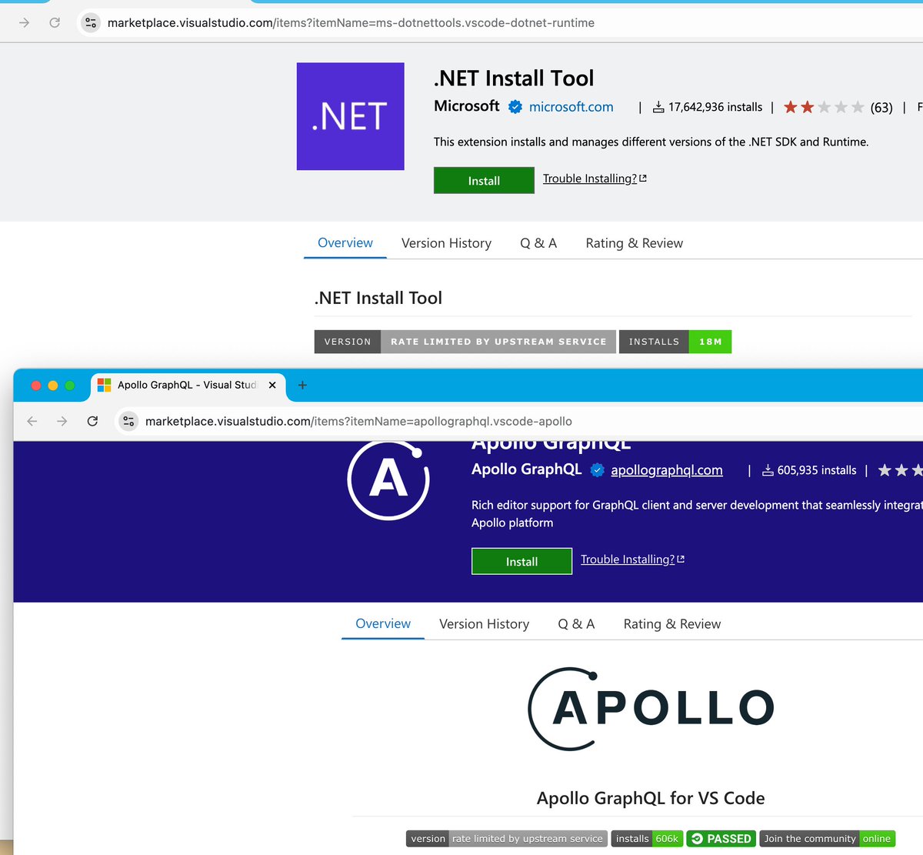Open Trouble Installing link for Apollo extension
923x855 pixels.
(632, 559)
